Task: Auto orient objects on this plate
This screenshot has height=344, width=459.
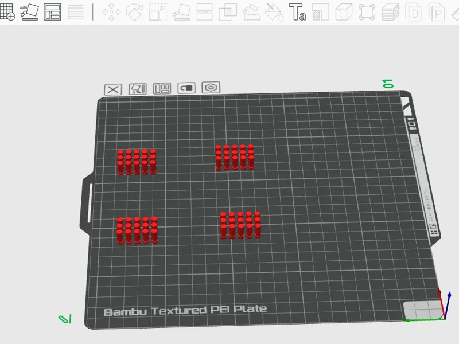Action: [x=138, y=89]
